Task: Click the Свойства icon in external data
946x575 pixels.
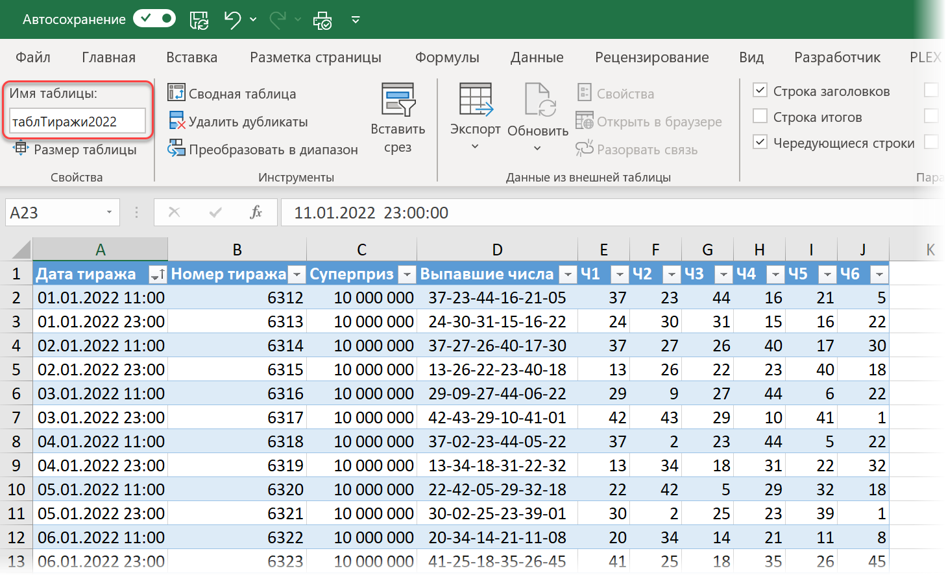Action: click(585, 93)
